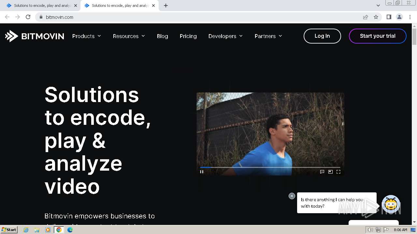417x234 pixels.
Task: Open network tray icon
Action: tap(378, 230)
